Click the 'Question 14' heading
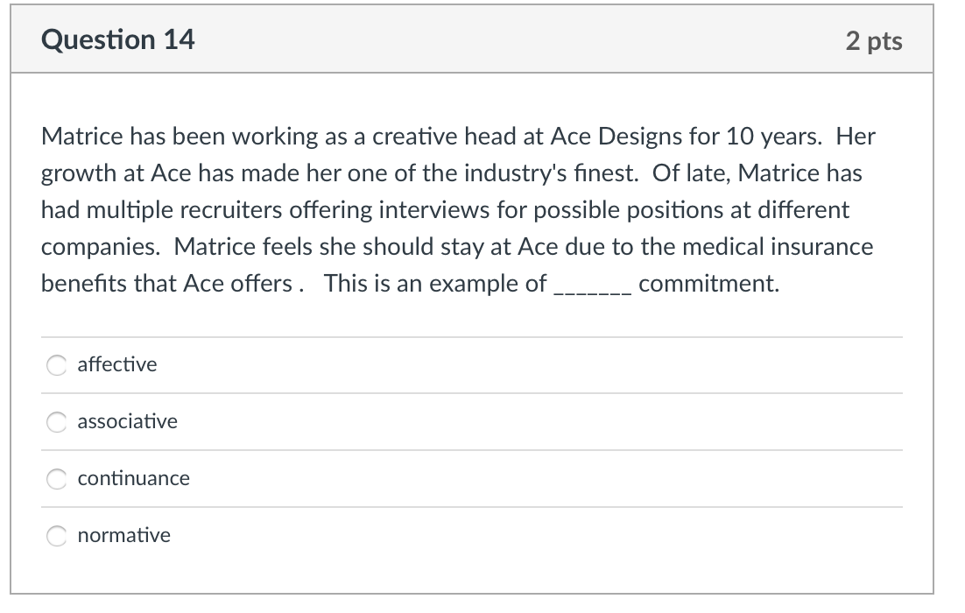The width and height of the screenshot is (965, 613). pyautogui.click(x=118, y=39)
